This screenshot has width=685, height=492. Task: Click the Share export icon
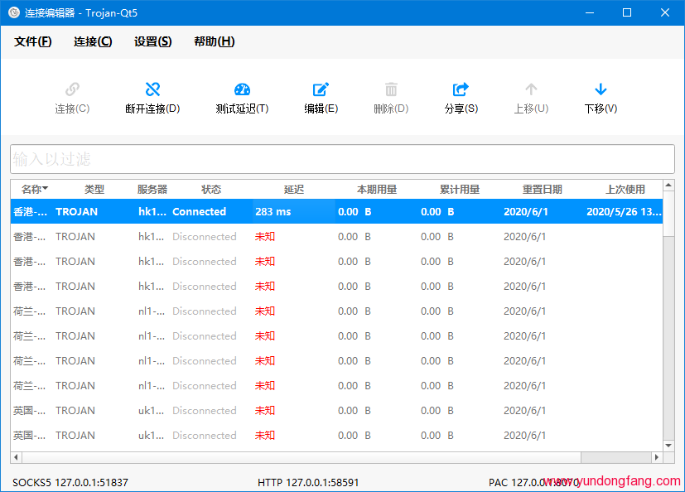[x=461, y=89]
